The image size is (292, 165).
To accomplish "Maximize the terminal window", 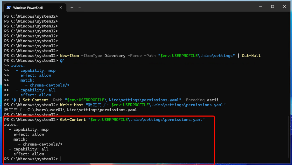I will pos(273,6).
